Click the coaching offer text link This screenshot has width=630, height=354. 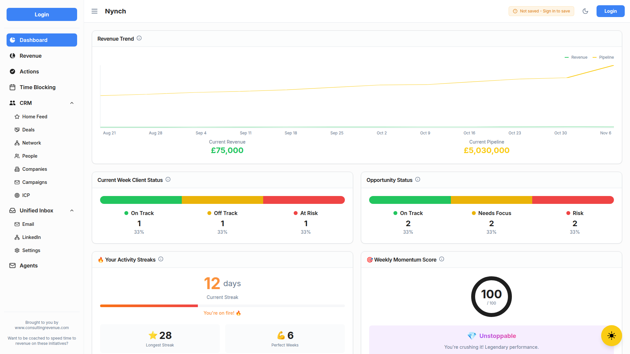pos(42,341)
